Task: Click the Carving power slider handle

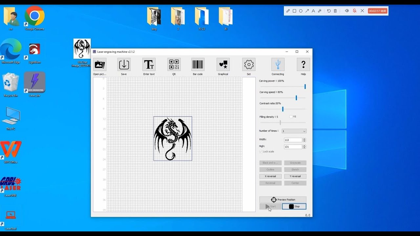Action: point(305,87)
